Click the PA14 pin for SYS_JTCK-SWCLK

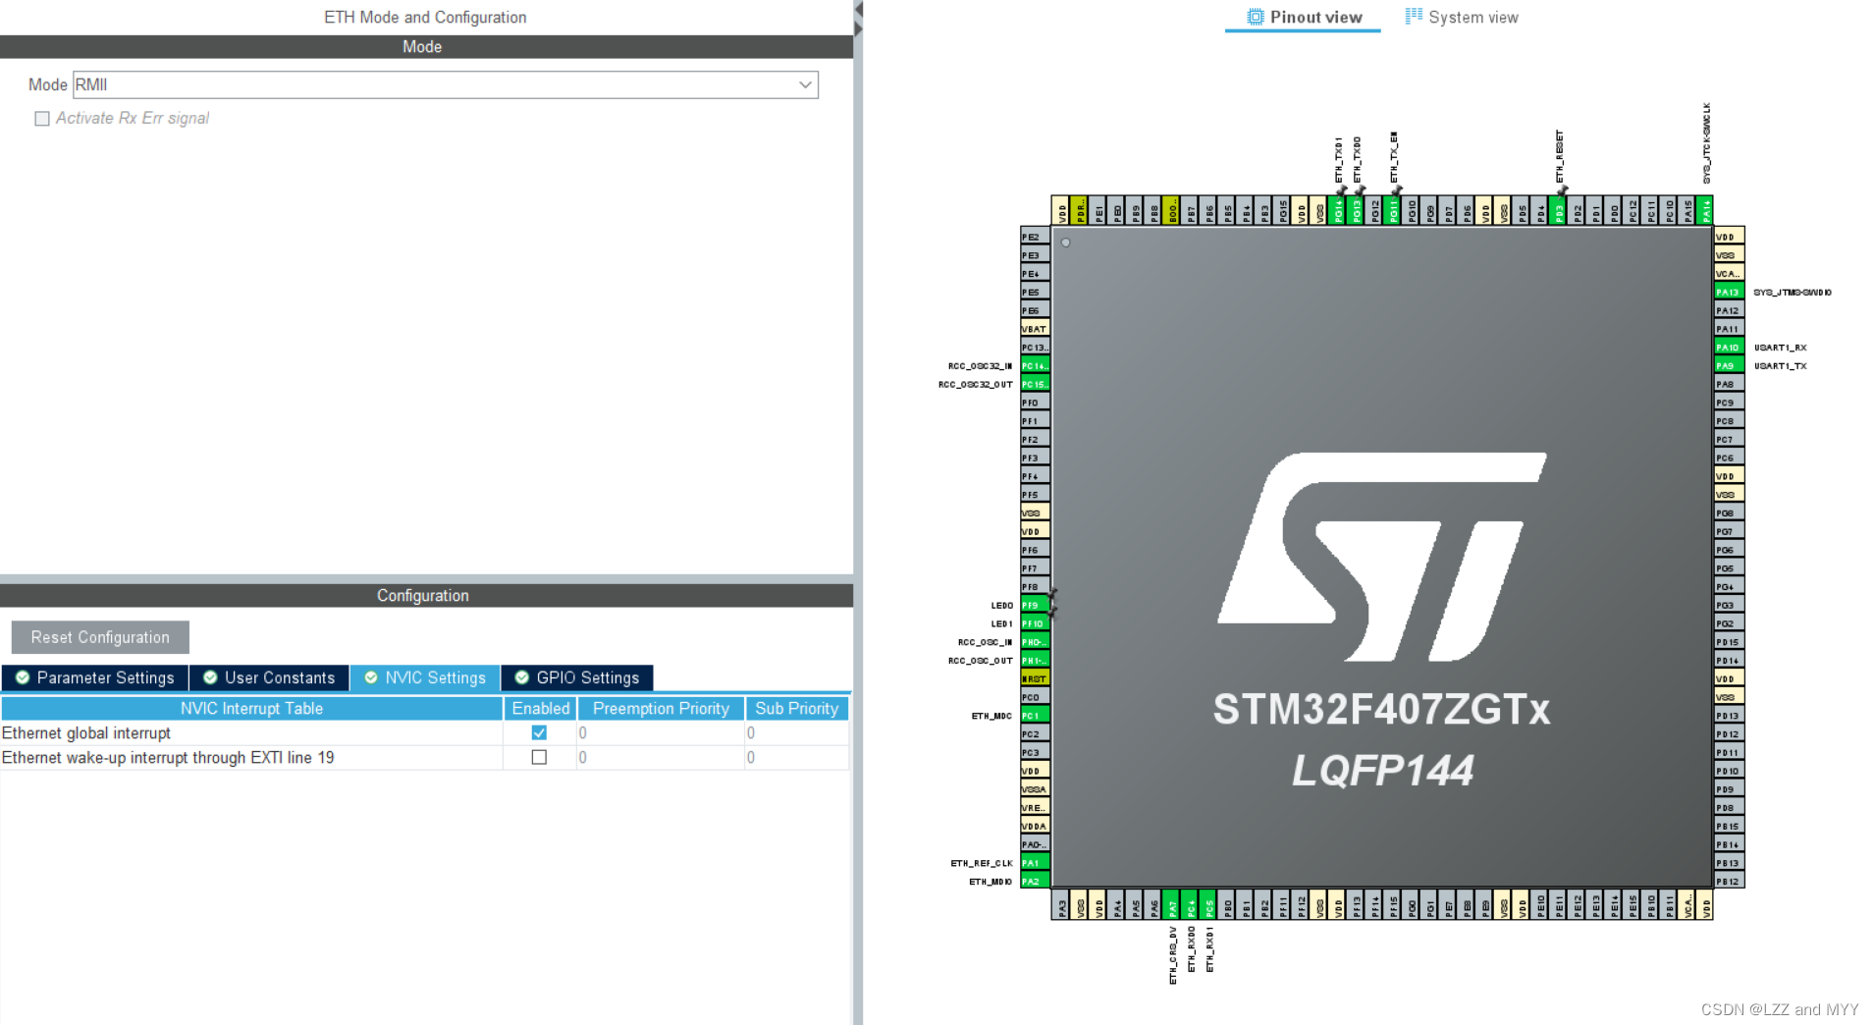click(1705, 211)
